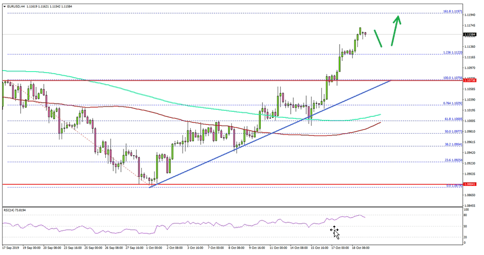Select the 23.6 Fibonacci level label

[x=451, y=160]
